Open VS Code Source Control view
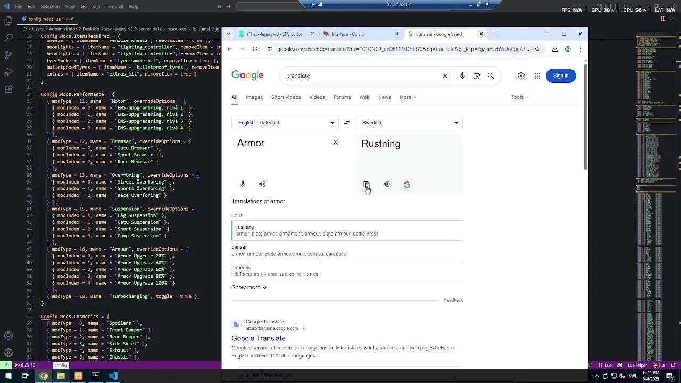 (9, 55)
